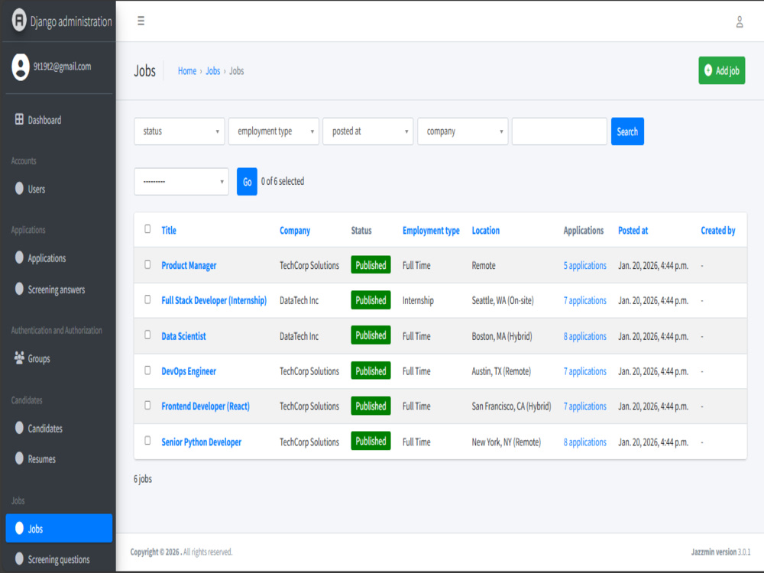Open 8 applications link for Senior Python Developer

[x=585, y=442]
